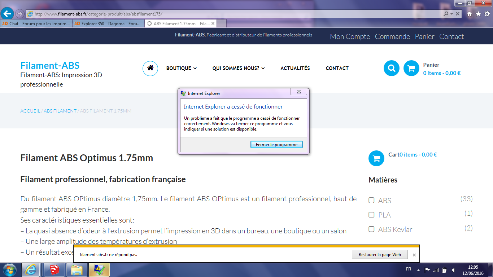Click the circular home icon in navigation
The height and width of the screenshot is (277, 493).
pyautogui.click(x=150, y=68)
